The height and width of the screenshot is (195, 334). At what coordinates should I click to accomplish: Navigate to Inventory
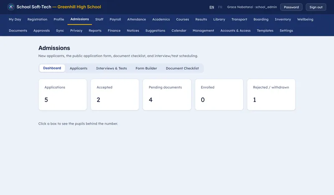[x=283, y=19]
